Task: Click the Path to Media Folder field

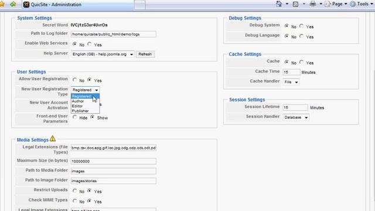Action: pos(113,171)
